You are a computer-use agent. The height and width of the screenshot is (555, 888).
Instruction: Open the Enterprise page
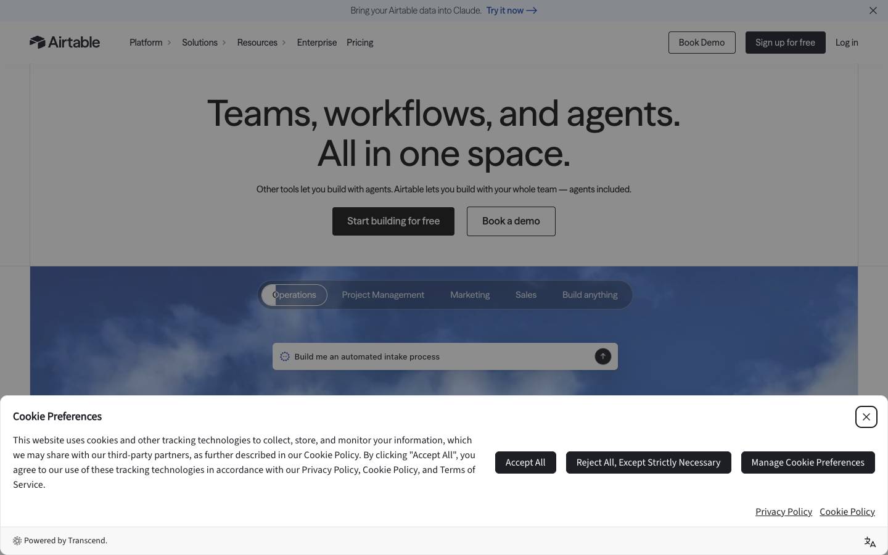pos(317,43)
